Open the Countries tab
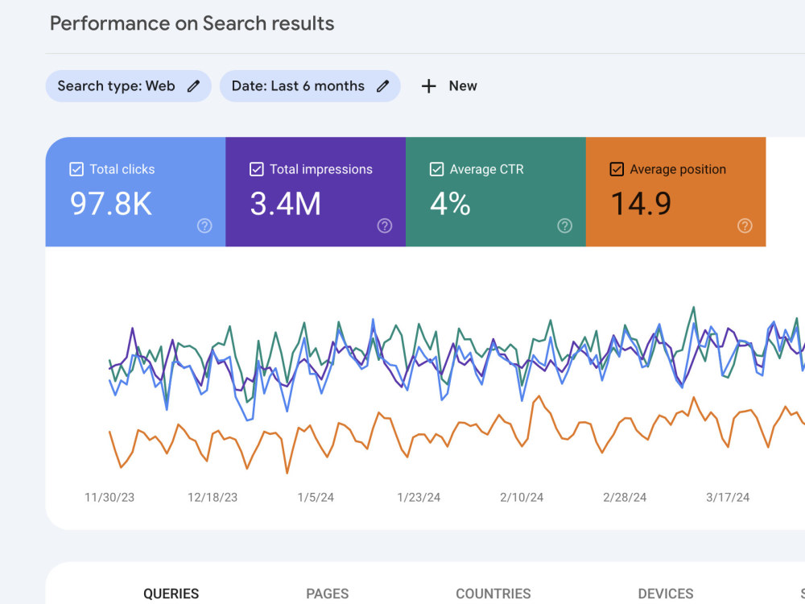The image size is (805, 604). click(493, 594)
